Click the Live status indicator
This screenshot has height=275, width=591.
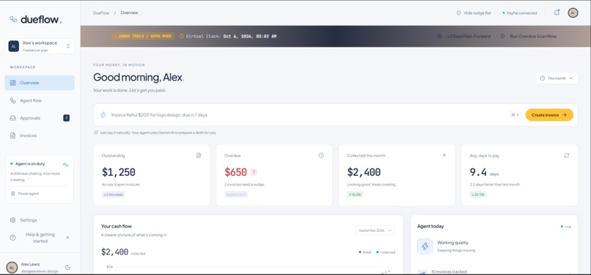click(566, 227)
